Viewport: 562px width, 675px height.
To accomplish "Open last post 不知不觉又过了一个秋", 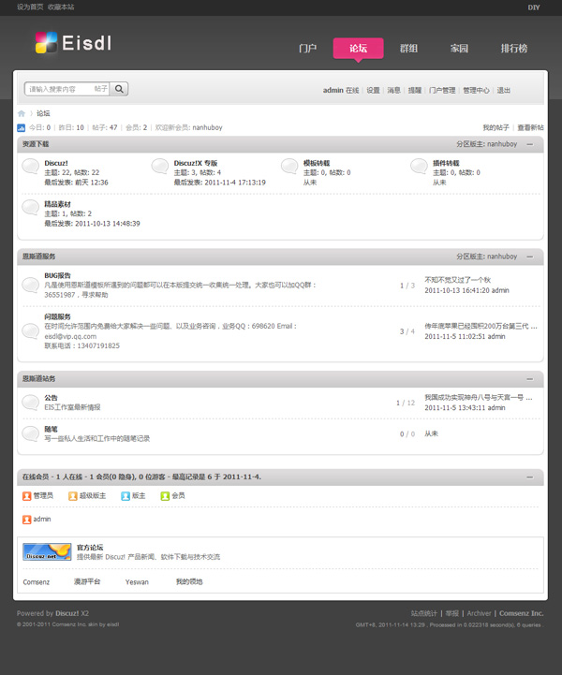I will (x=458, y=280).
